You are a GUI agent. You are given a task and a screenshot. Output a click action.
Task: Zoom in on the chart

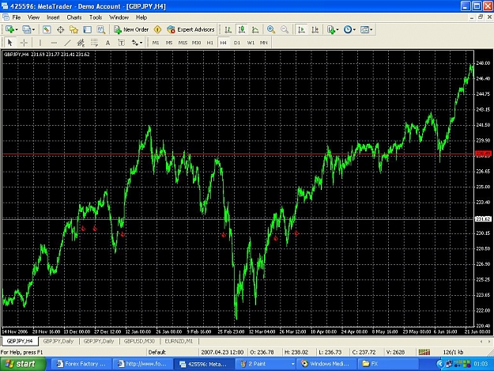pyautogui.click(x=270, y=29)
